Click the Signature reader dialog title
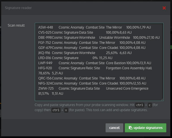 tap(18, 8)
